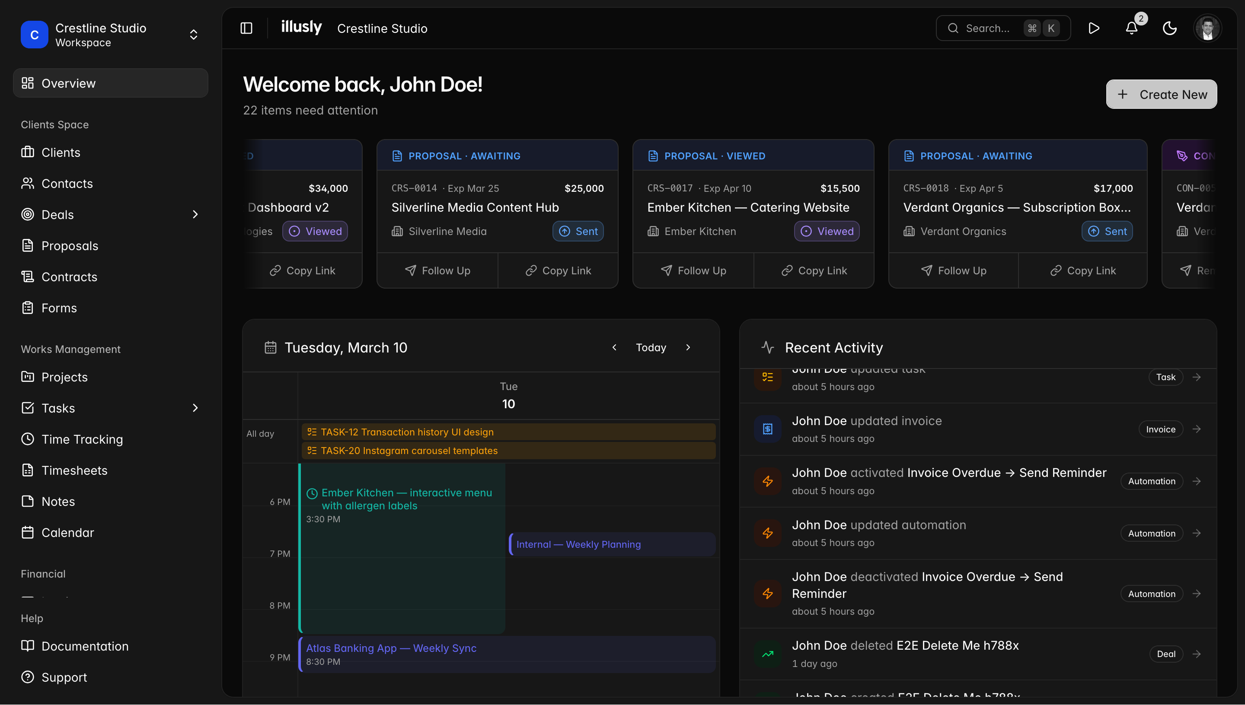Toggle the sidebar panel icon
This screenshot has height=705, width=1245.
(x=246, y=28)
